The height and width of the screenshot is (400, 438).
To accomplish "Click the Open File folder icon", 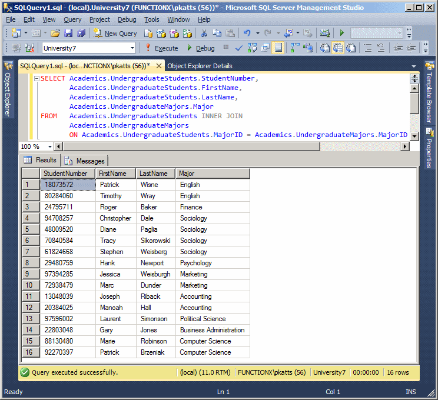I will click(55, 33).
